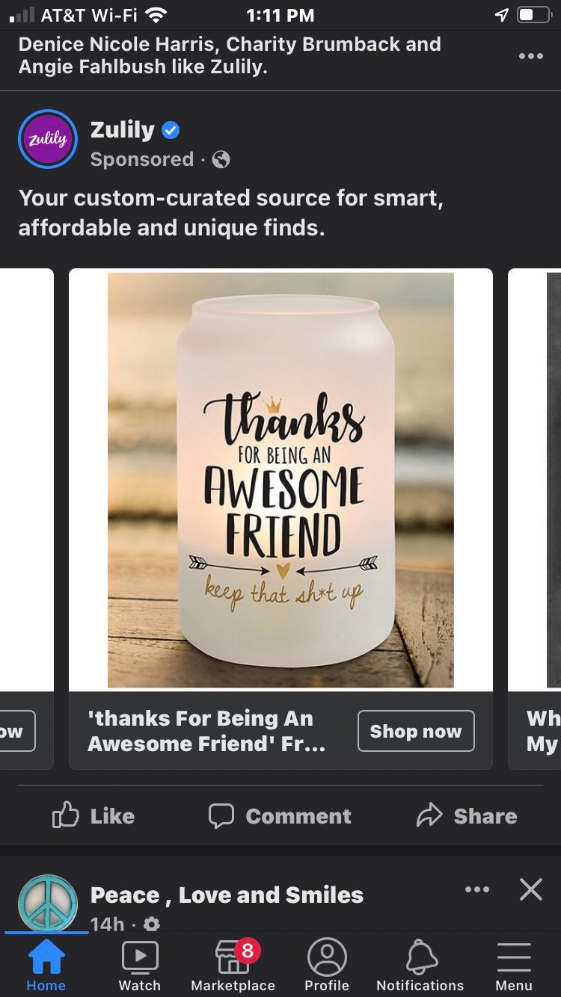This screenshot has width=561, height=997.
Task: Open the Notifications tab
Action: coord(420,965)
